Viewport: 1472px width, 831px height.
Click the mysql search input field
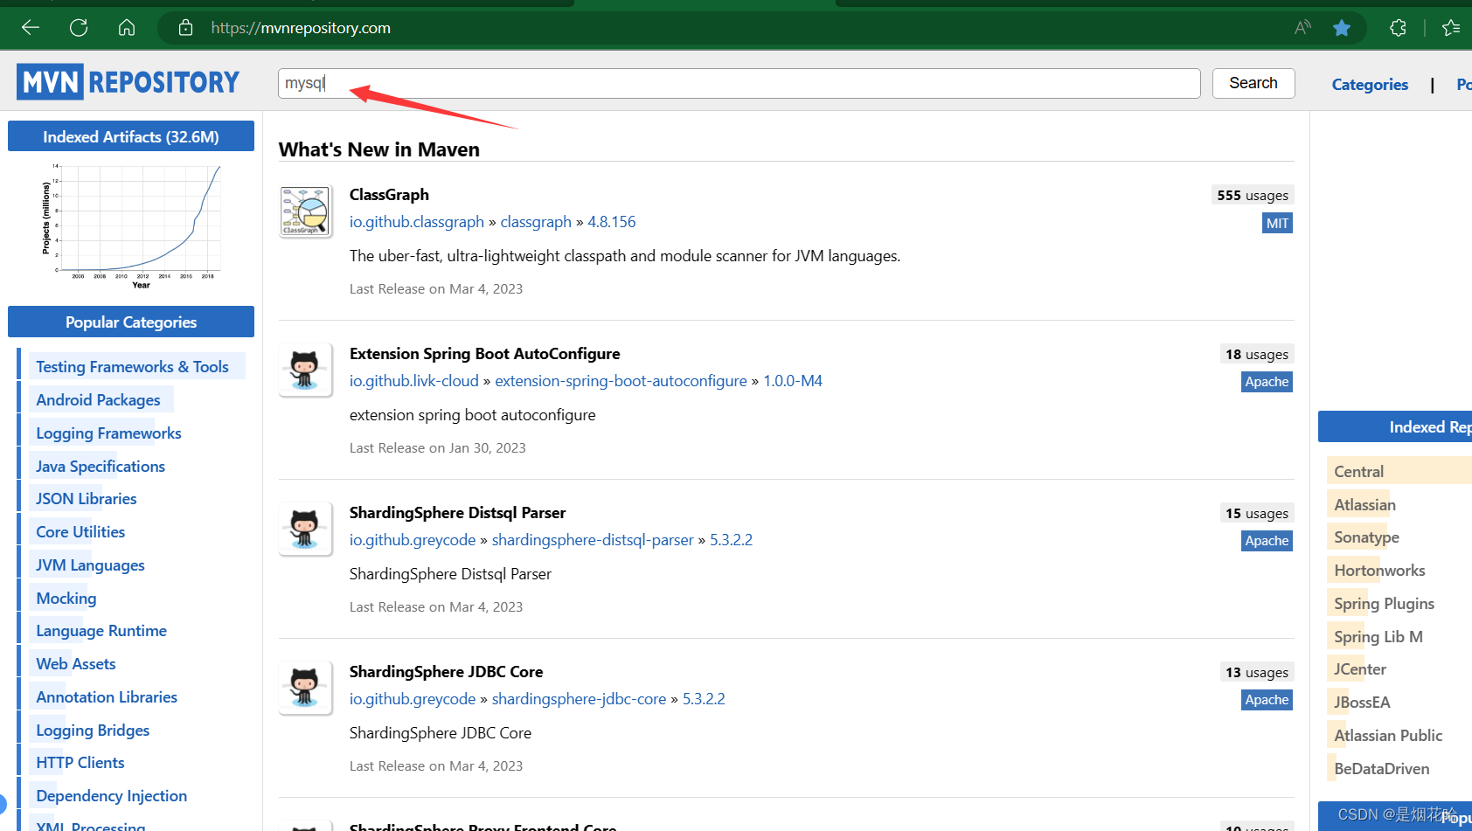[x=739, y=83]
